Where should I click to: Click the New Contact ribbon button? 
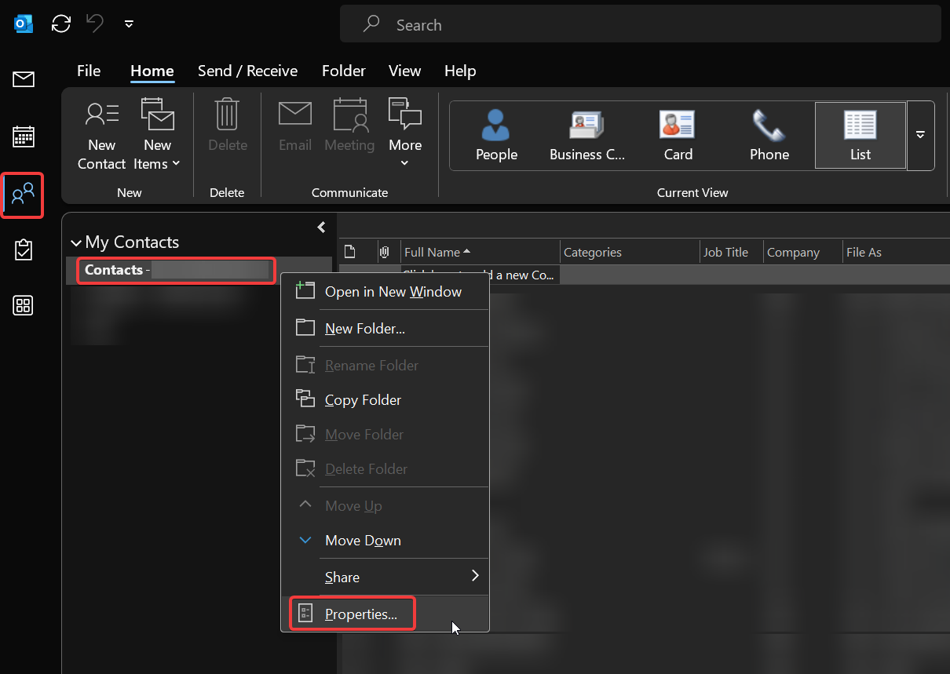pos(101,134)
